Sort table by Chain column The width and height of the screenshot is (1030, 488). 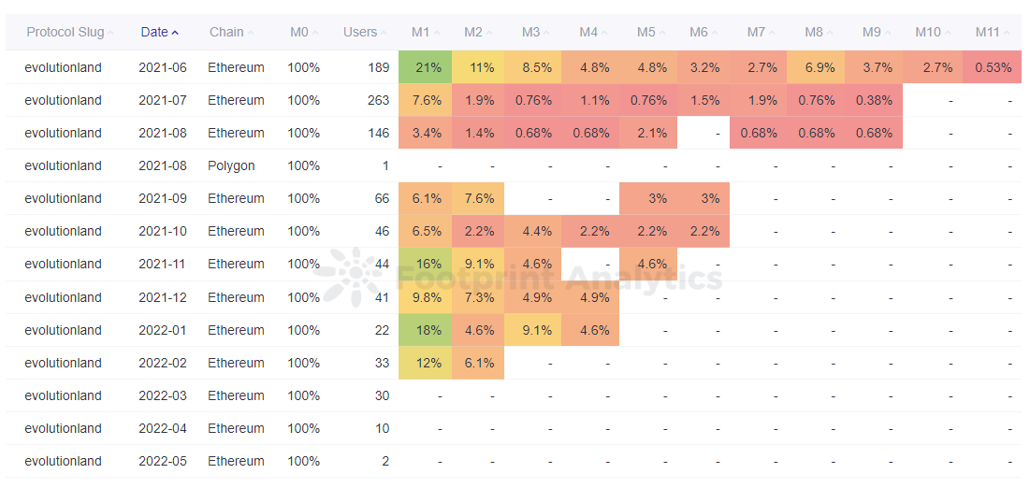232,32
